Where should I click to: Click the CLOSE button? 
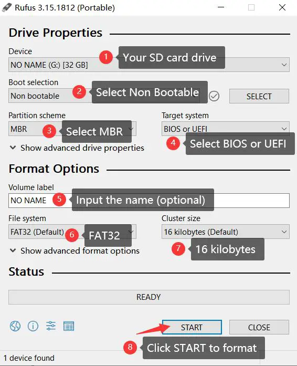(x=259, y=327)
